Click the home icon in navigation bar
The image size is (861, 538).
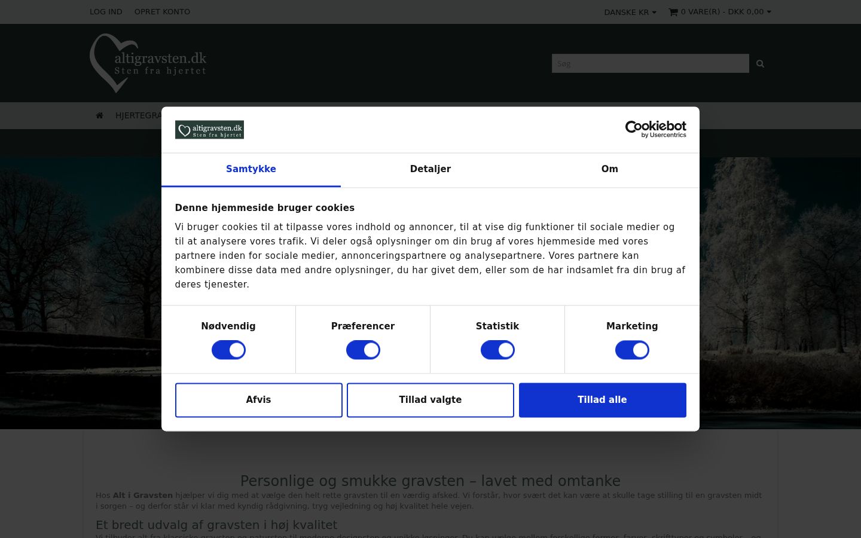coord(99,115)
